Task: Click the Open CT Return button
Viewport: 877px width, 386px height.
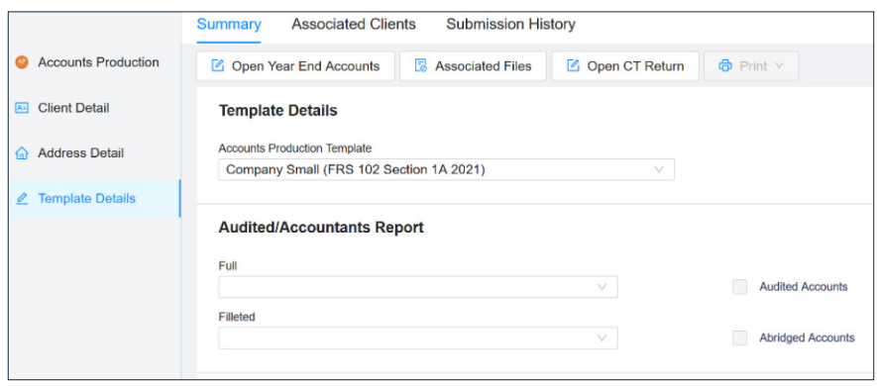Action: click(x=625, y=66)
